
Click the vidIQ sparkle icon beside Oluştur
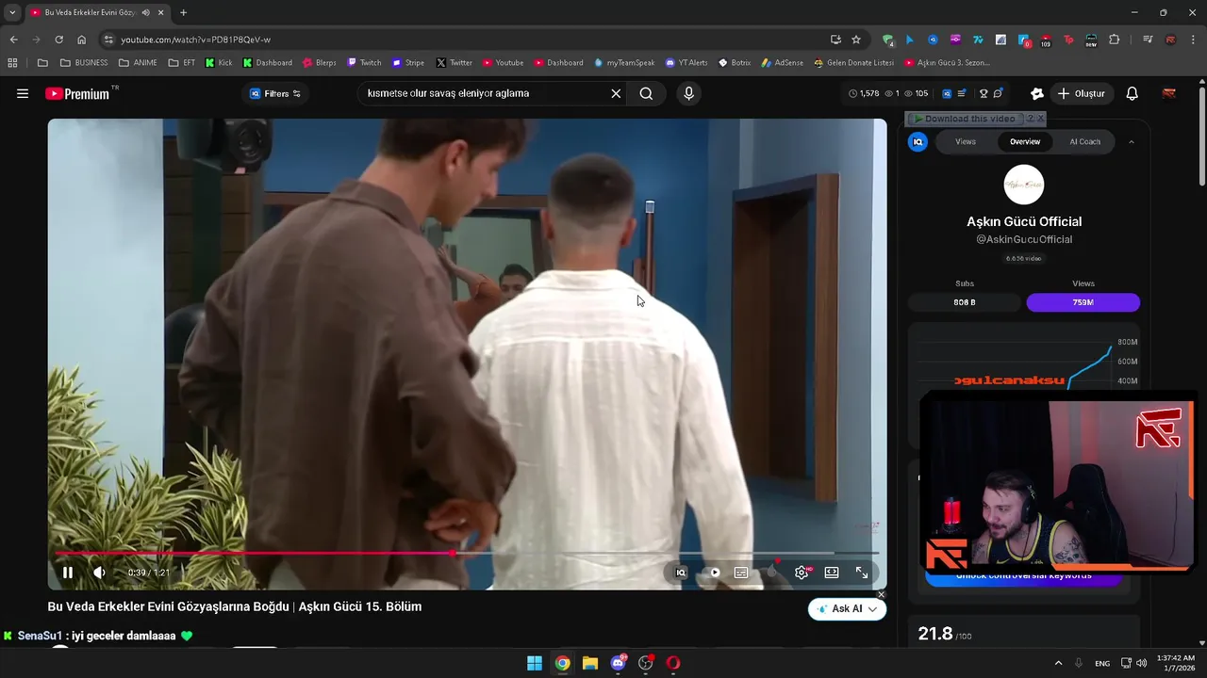pos(1037,93)
